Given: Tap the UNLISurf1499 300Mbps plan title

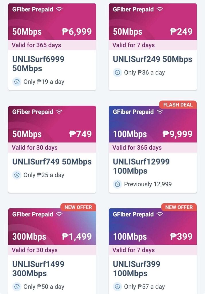Looking at the screenshot, I should coord(38,268).
